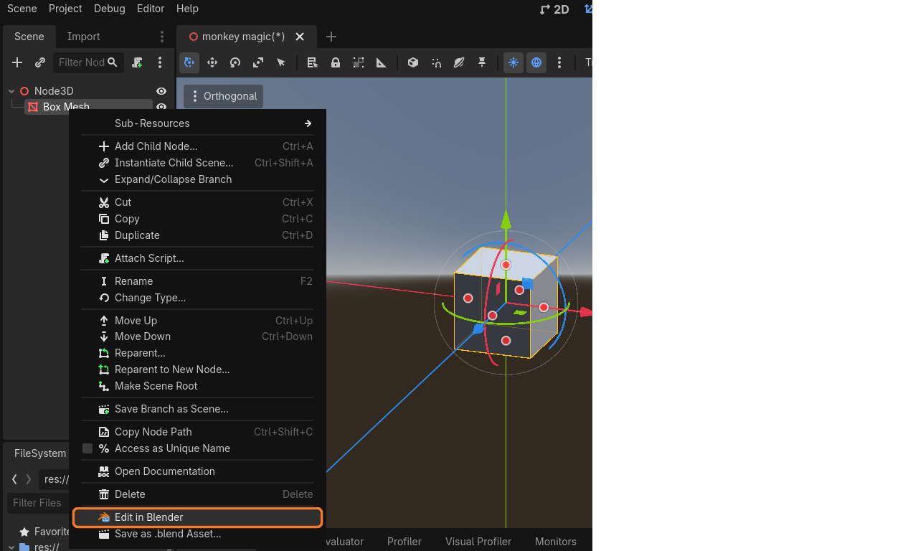Switch to the Import tab
The height and width of the screenshot is (551, 918).
point(83,37)
